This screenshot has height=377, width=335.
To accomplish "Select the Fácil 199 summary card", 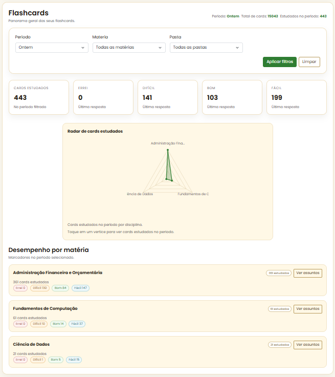I will [296, 97].
